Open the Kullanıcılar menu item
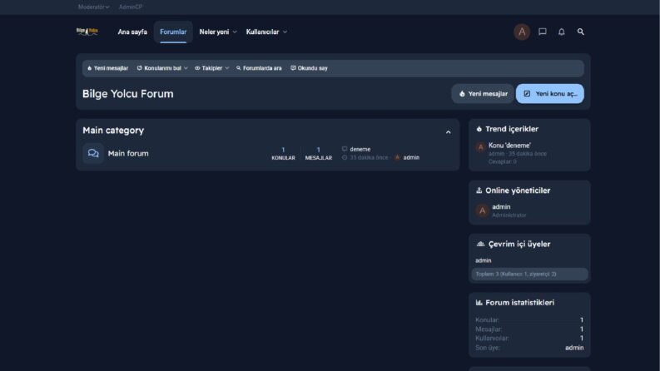The width and height of the screenshot is (660, 371). (x=262, y=32)
